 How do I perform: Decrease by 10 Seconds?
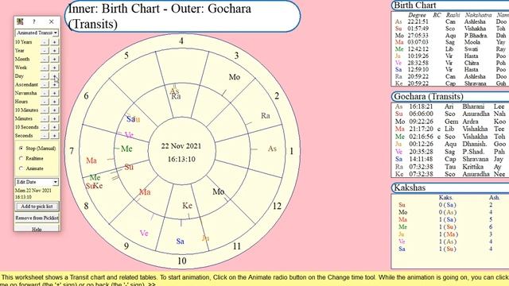click(45, 127)
